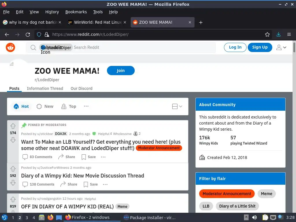Screen dimensions: 296x222
Task: Open the View menu
Action: pyautogui.click(x=34, y=12)
